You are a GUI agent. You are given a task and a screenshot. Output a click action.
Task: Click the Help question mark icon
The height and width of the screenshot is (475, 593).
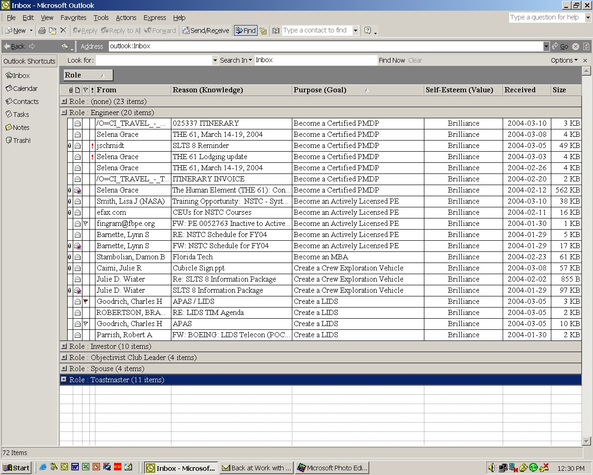coord(368,31)
